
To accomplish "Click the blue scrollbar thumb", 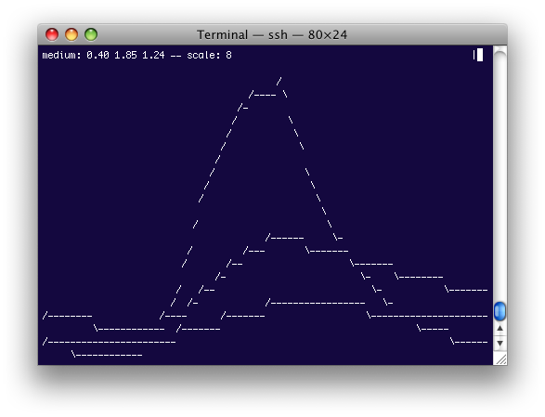I will click(500, 311).
